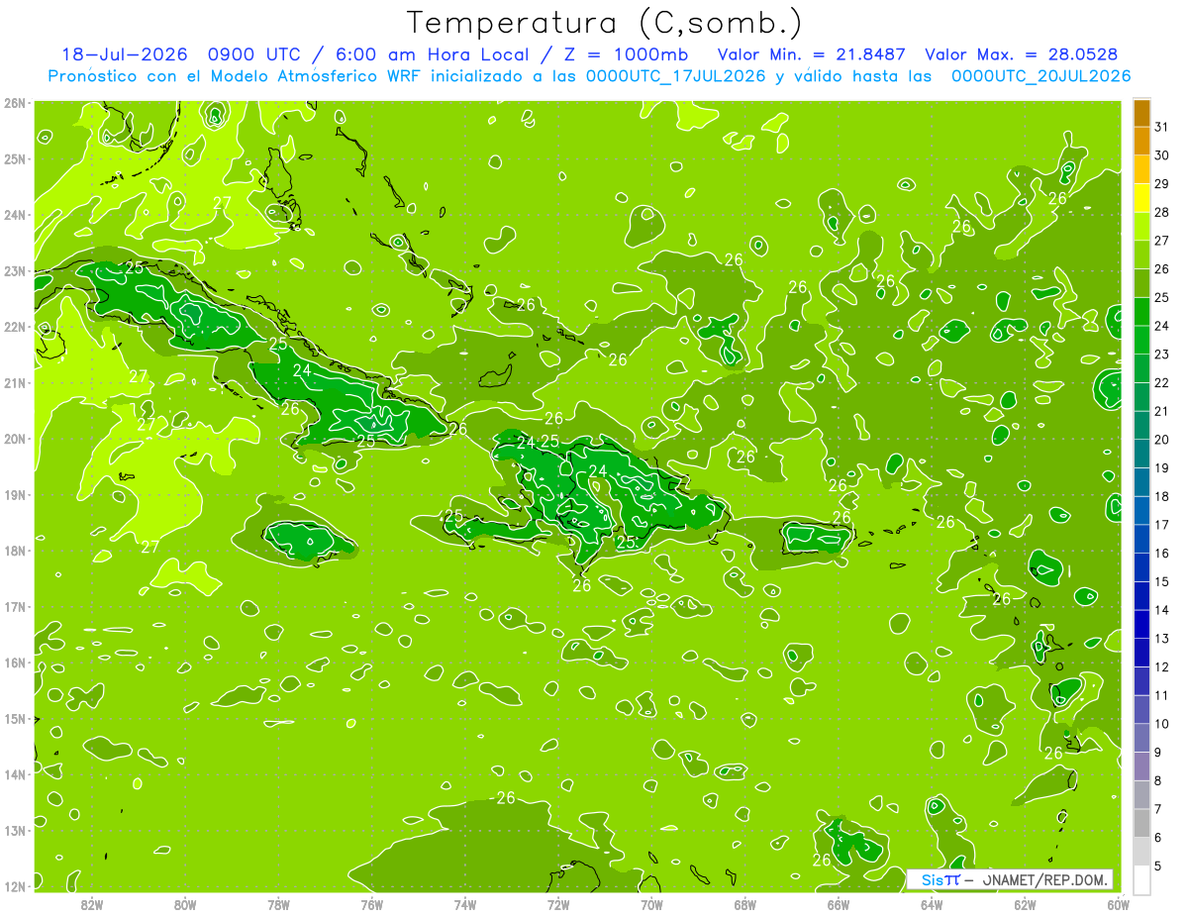Click 'Valor Max. = 28.0528' value
This screenshot has height=918, width=1188.
(x=1022, y=55)
